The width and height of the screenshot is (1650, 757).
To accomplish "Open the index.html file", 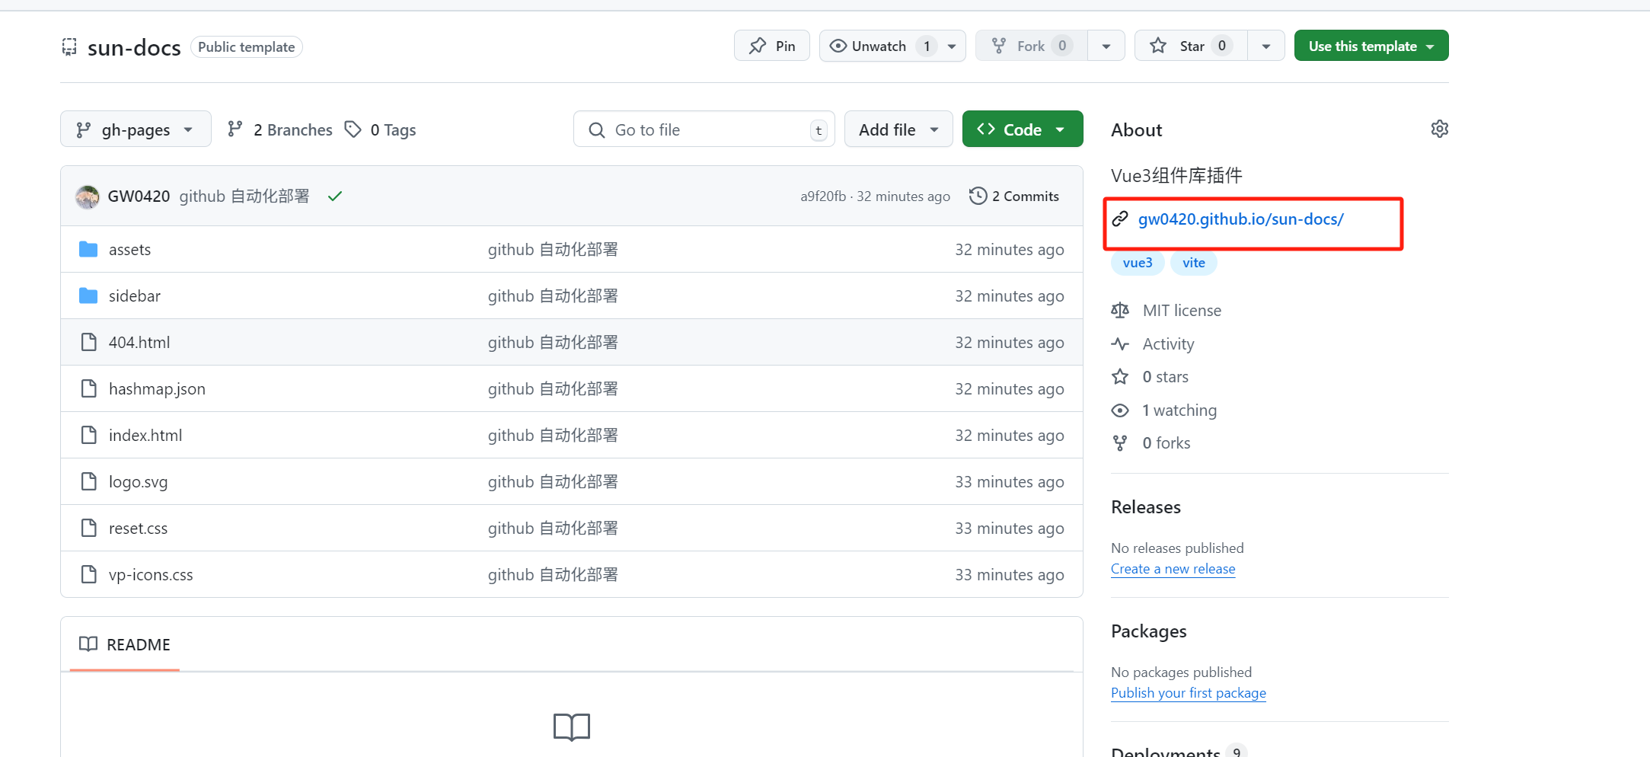I will click(145, 436).
